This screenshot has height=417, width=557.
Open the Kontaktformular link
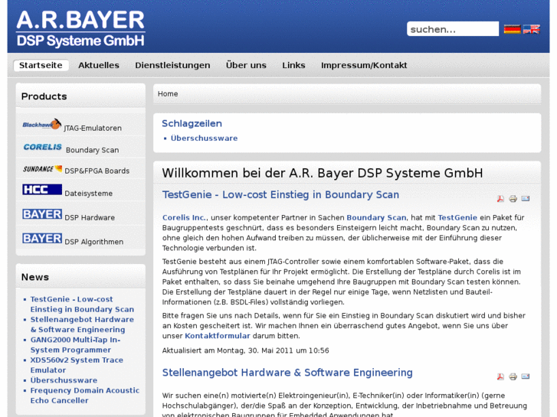click(218, 336)
